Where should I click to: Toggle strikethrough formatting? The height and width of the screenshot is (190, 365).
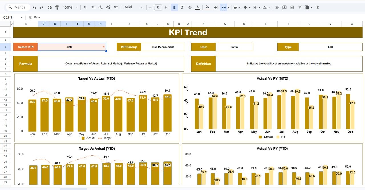pos(190,7)
